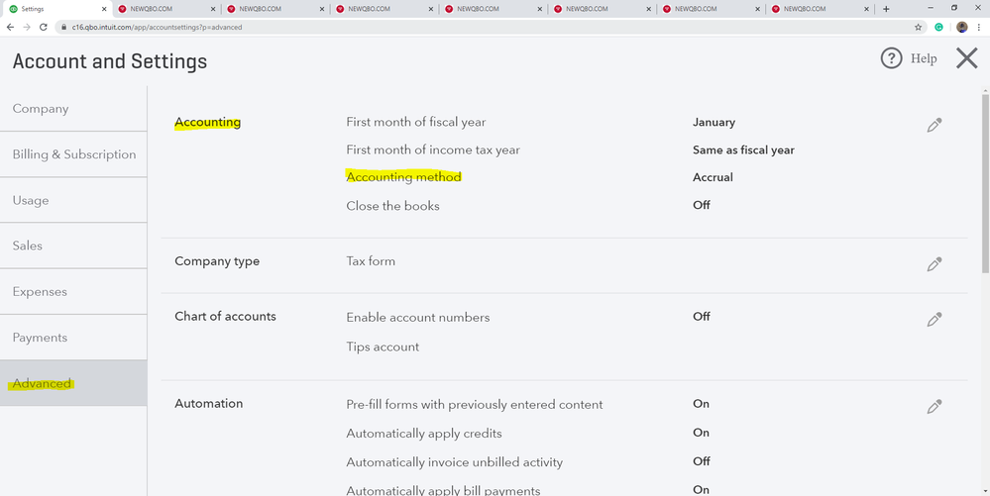Bookmark this page with the star icon
Viewport: 990px width, 496px height.
919,27
